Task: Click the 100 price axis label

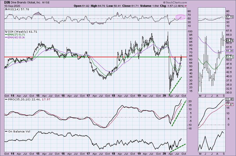Action: pos(190,32)
